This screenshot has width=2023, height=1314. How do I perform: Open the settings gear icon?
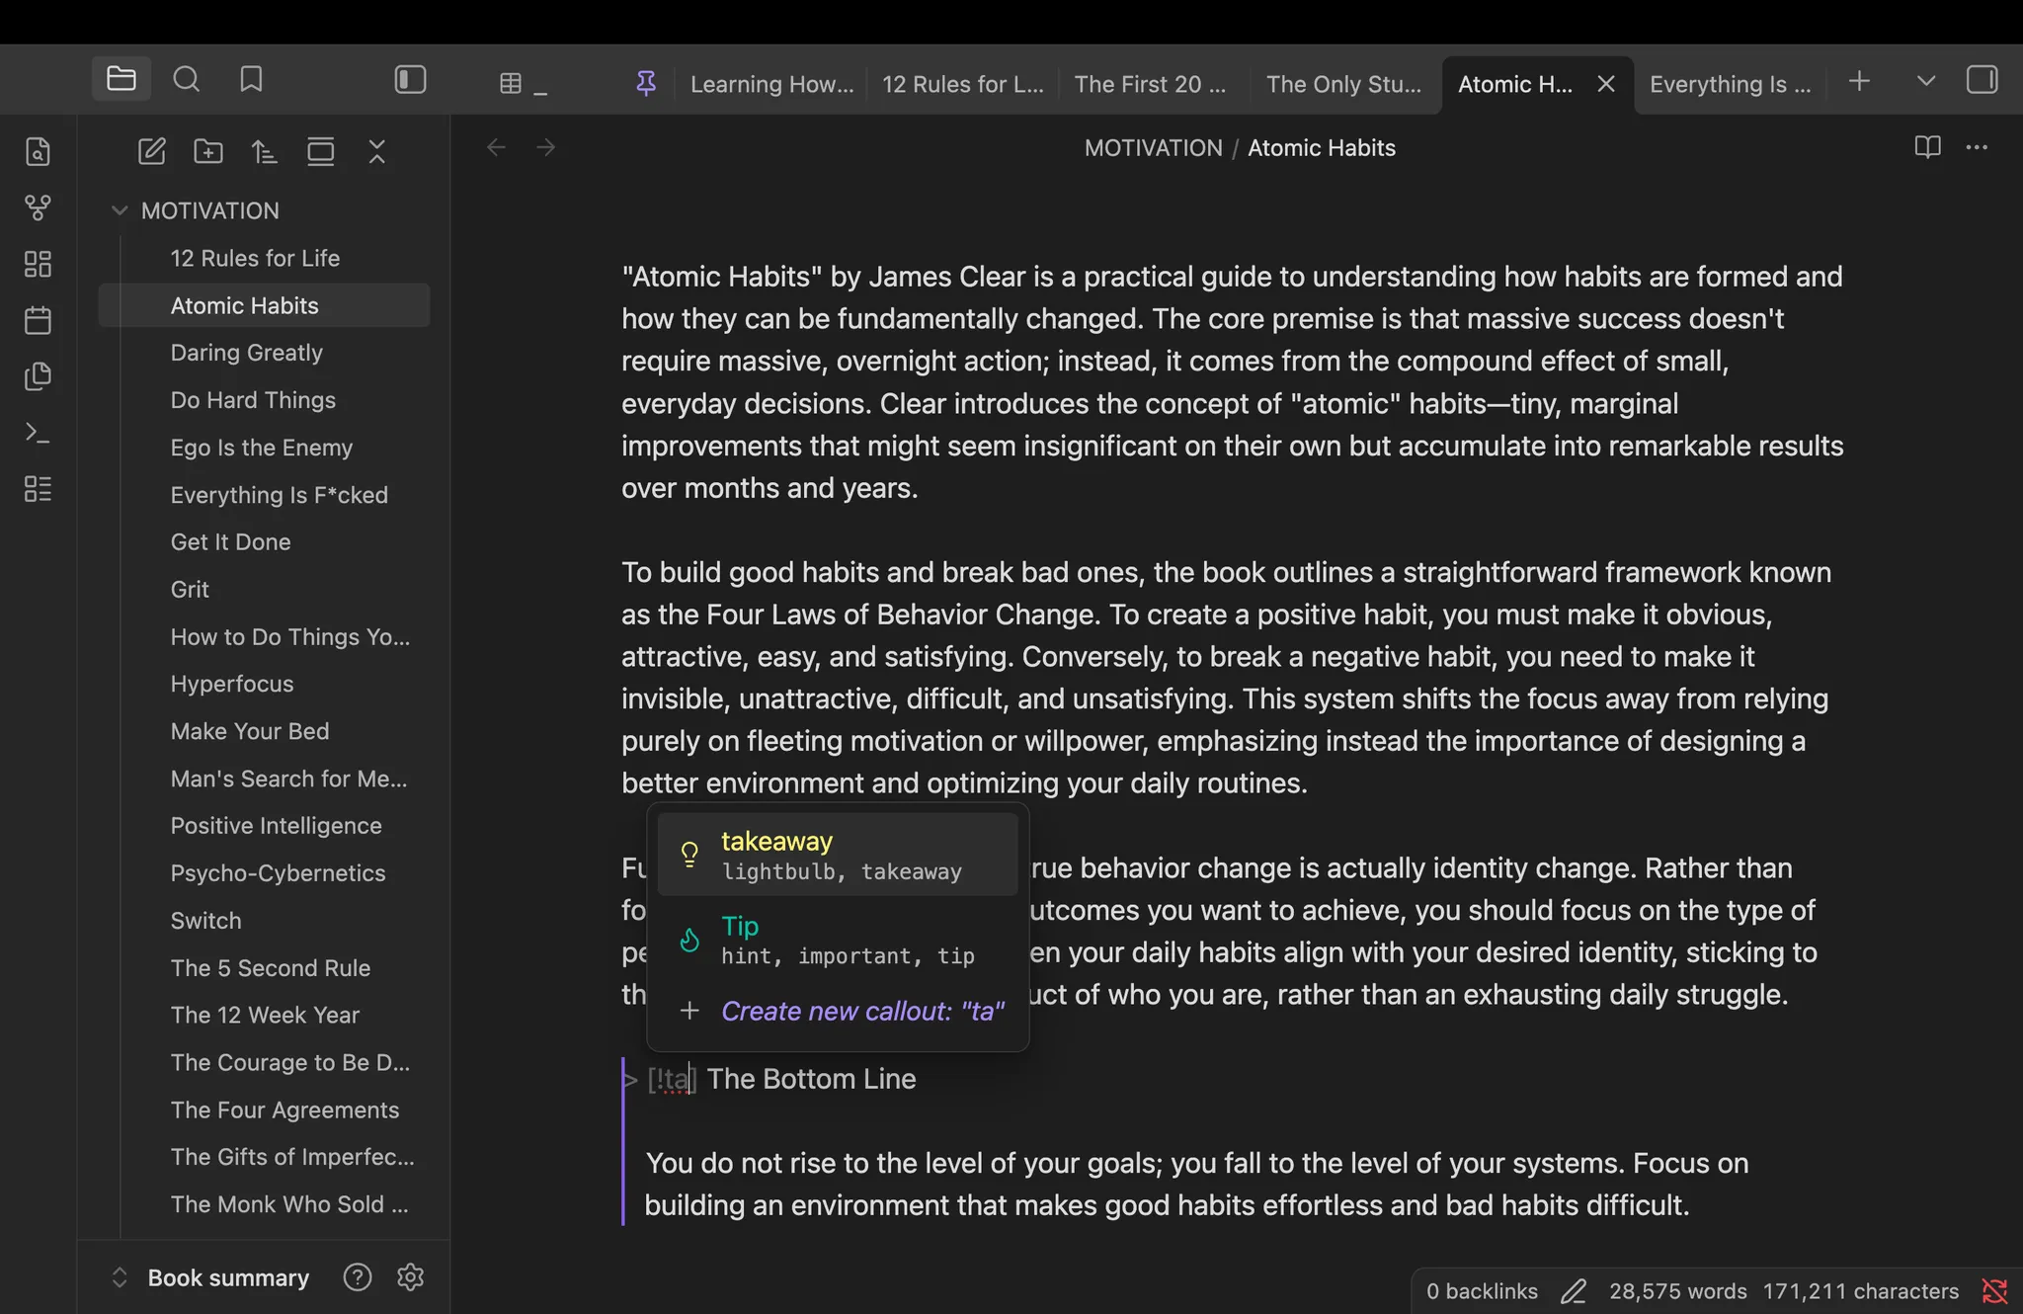pyautogui.click(x=411, y=1277)
